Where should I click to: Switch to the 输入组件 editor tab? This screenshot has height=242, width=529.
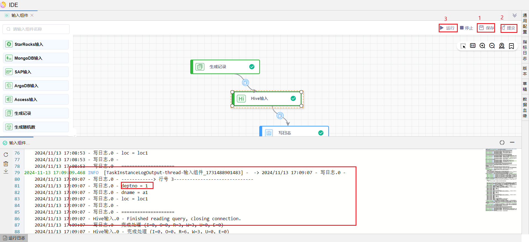[19, 15]
